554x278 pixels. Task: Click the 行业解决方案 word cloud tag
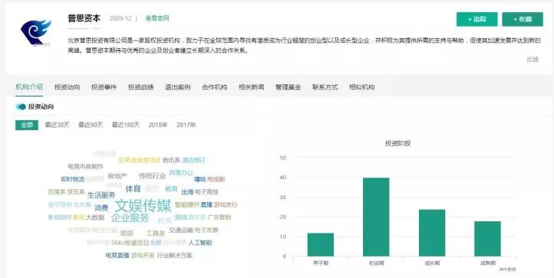[175, 255]
